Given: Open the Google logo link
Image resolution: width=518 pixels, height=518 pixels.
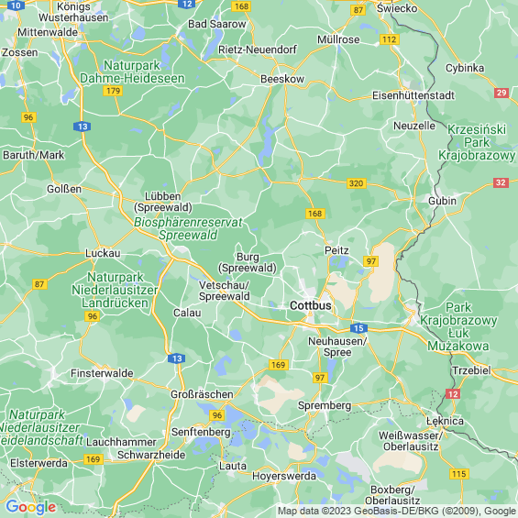Looking at the screenshot, I should 31,507.
